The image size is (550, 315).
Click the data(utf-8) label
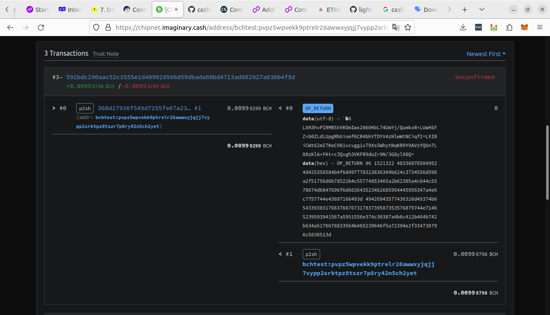(x=318, y=119)
